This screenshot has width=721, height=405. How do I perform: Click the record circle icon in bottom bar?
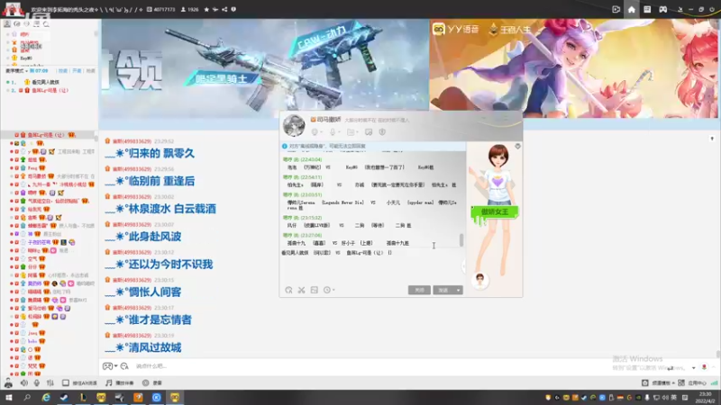point(145,382)
